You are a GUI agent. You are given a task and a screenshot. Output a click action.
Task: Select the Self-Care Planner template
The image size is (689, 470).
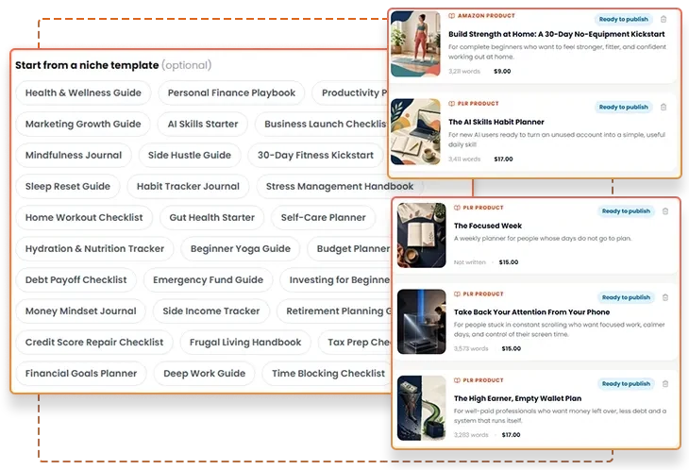click(324, 217)
